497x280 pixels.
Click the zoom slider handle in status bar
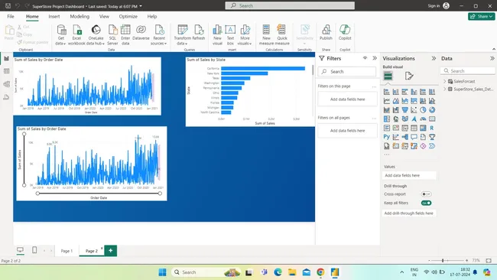point(443,261)
